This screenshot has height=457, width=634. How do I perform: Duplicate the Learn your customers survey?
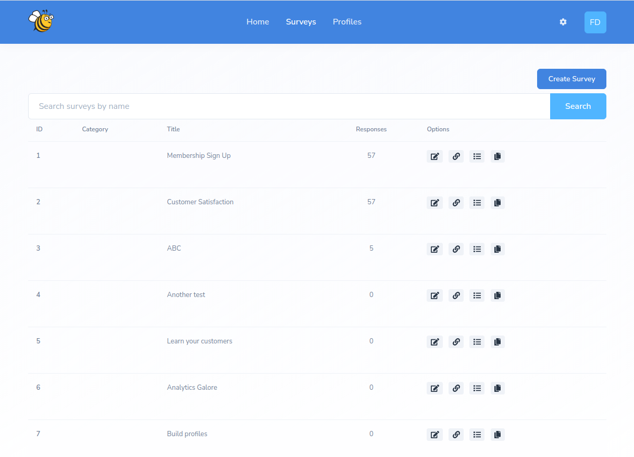click(498, 342)
